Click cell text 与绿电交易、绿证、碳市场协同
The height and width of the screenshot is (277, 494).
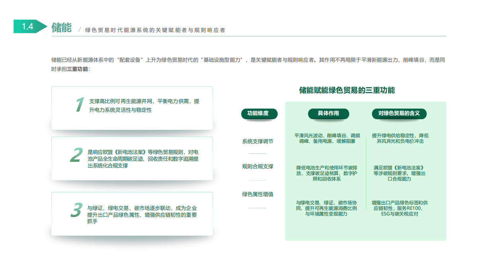pos(326,205)
